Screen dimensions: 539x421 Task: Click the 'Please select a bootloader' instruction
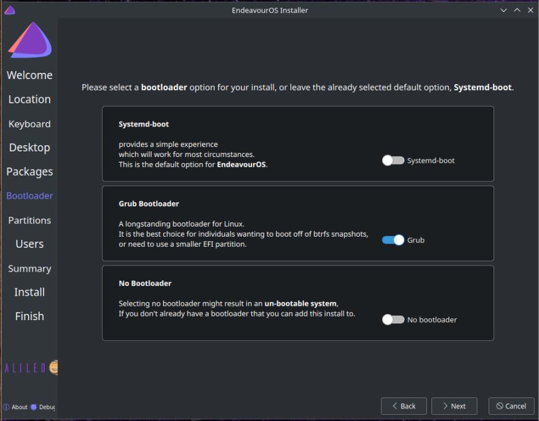click(298, 87)
